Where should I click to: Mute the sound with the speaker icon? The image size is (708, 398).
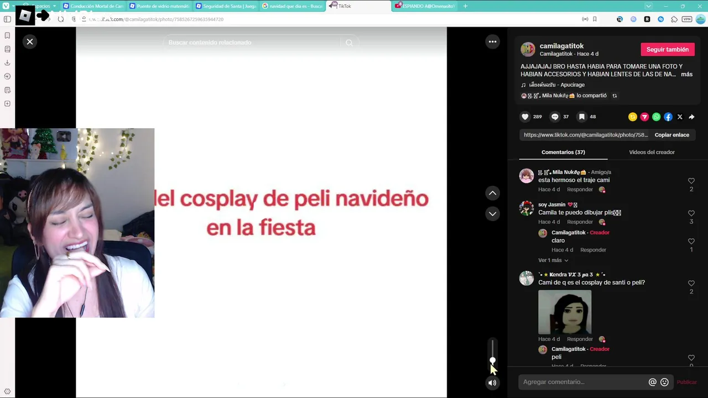(492, 383)
